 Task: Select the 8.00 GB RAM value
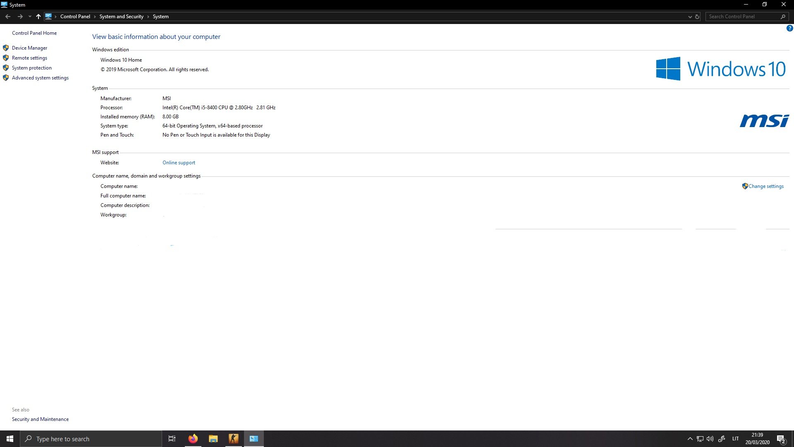tap(170, 117)
